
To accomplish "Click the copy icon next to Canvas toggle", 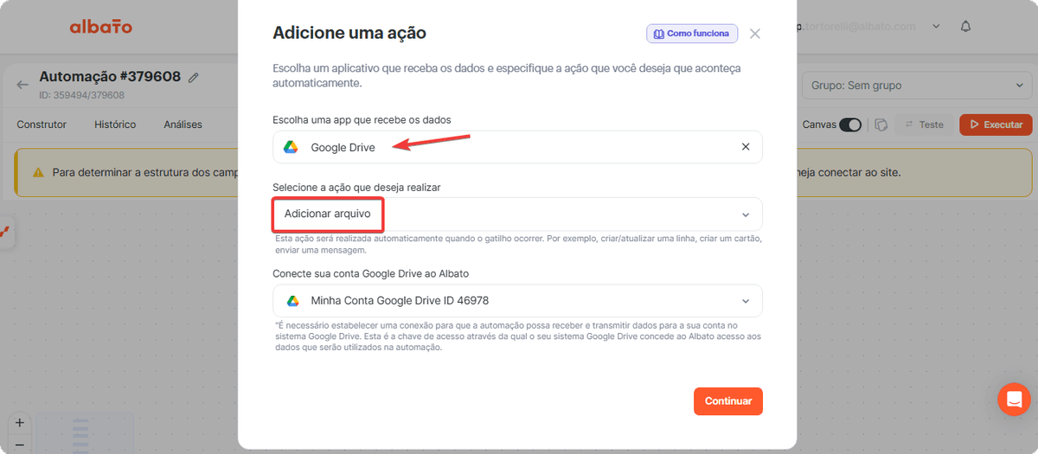I will [881, 125].
